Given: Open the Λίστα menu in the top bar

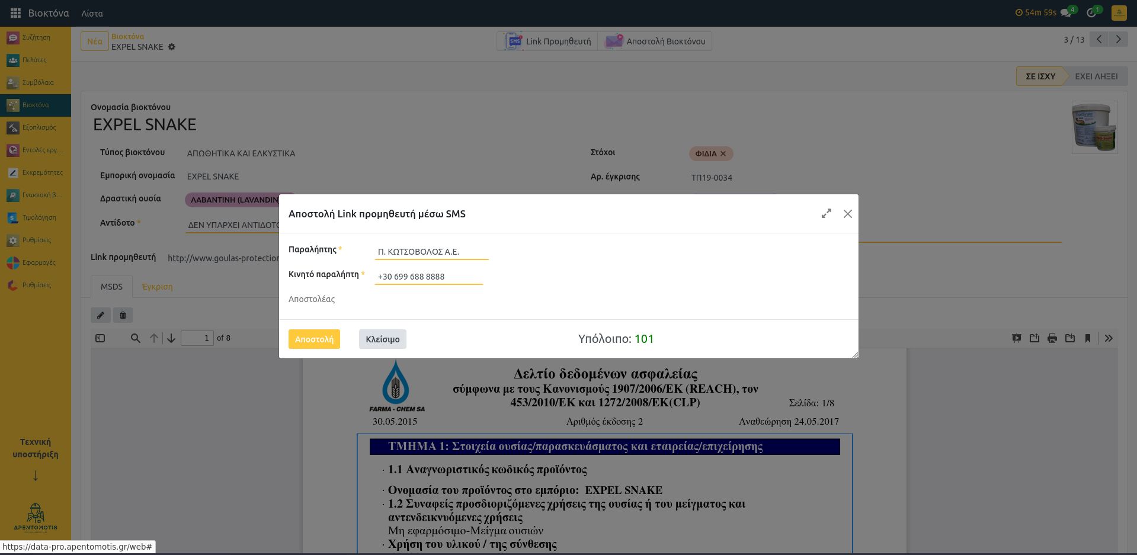Looking at the screenshot, I should tap(92, 13).
